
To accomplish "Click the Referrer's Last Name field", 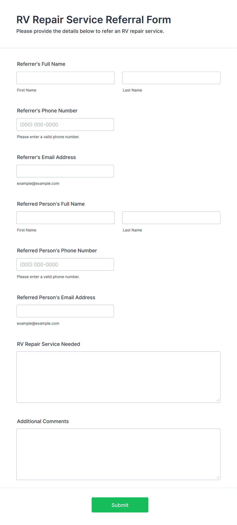I will coord(171,78).
